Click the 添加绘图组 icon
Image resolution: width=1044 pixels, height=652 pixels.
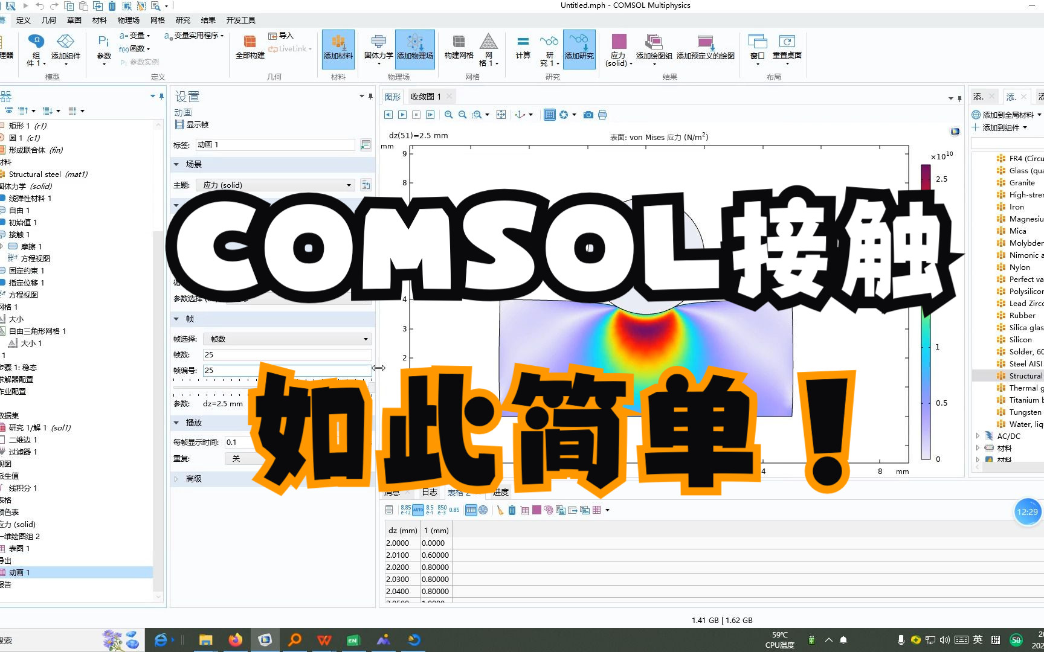pyautogui.click(x=654, y=48)
